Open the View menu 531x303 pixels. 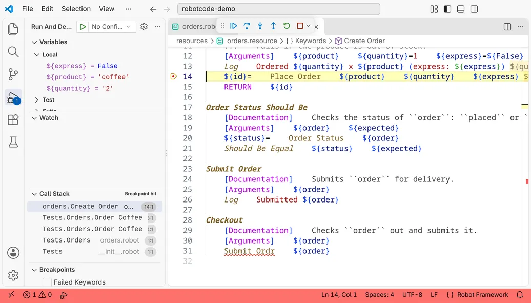[x=107, y=9]
